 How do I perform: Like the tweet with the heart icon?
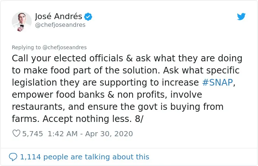16,133
